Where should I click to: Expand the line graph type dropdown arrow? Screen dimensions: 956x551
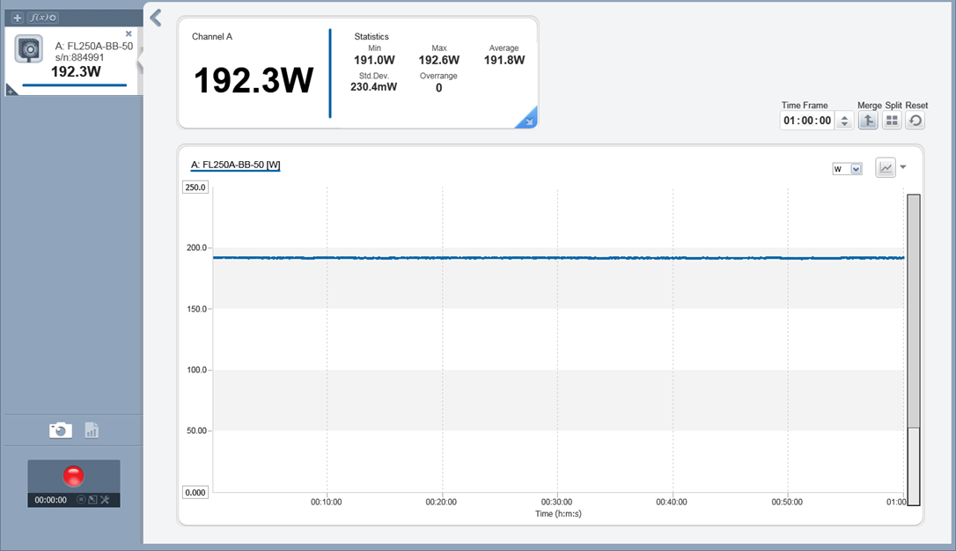[x=903, y=167]
